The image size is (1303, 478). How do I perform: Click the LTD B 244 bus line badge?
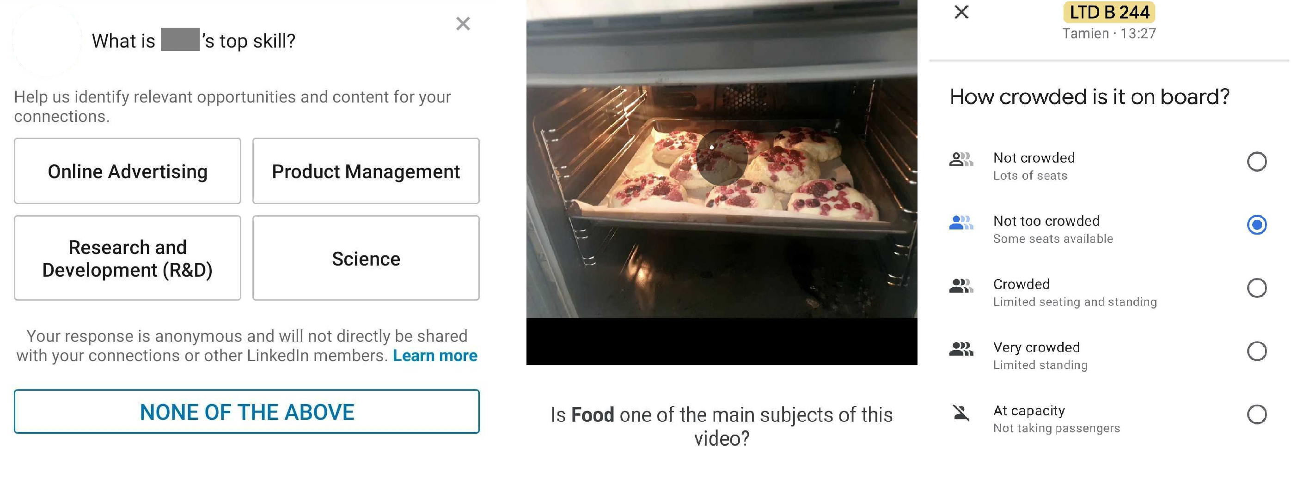pyautogui.click(x=1109, y=12)
